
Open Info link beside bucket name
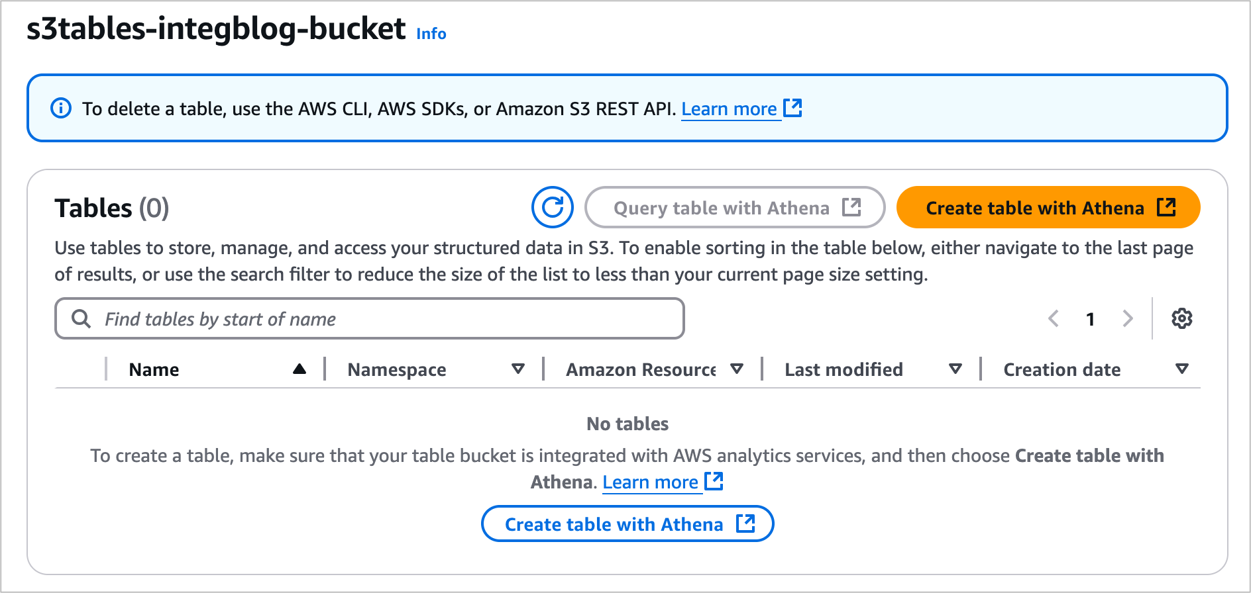point(431,34)
